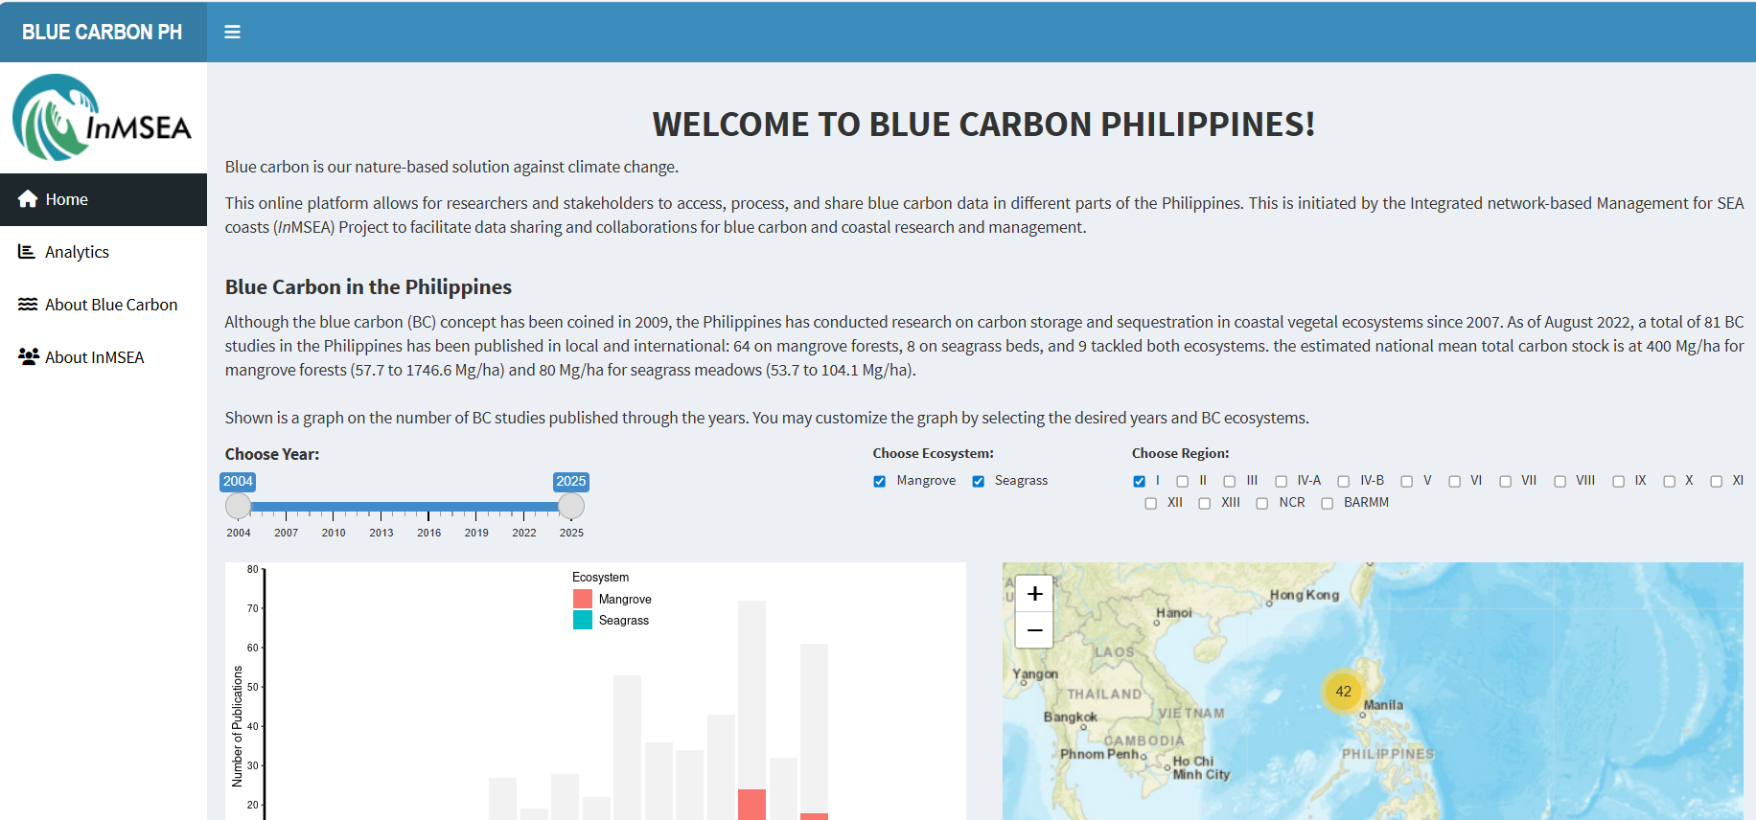Screen dimensions: 1756x820
Task: Tick the Region IV-A checkbox
Action: [1281, 482]
